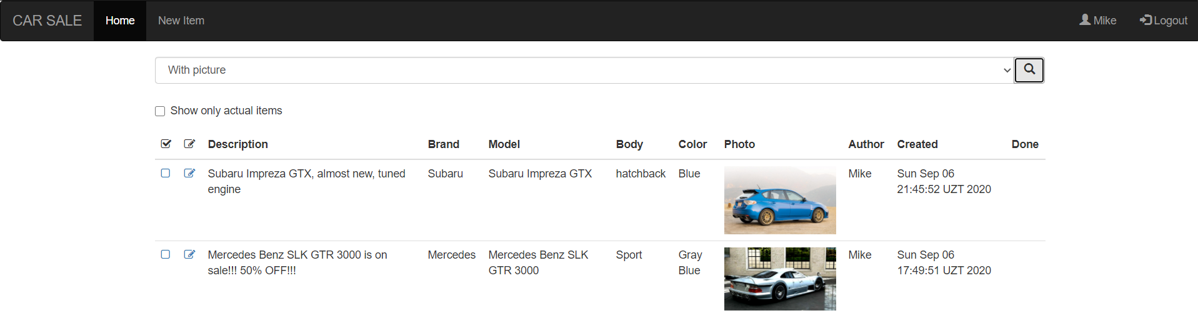
Task: Go to the Home tab
Action: (120, 21)
